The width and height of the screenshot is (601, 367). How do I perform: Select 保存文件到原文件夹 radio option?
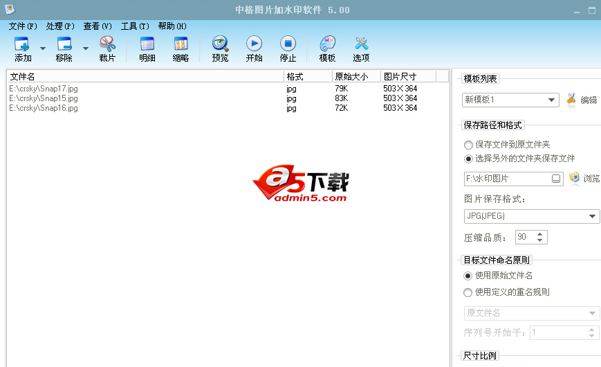coord(468,145)
